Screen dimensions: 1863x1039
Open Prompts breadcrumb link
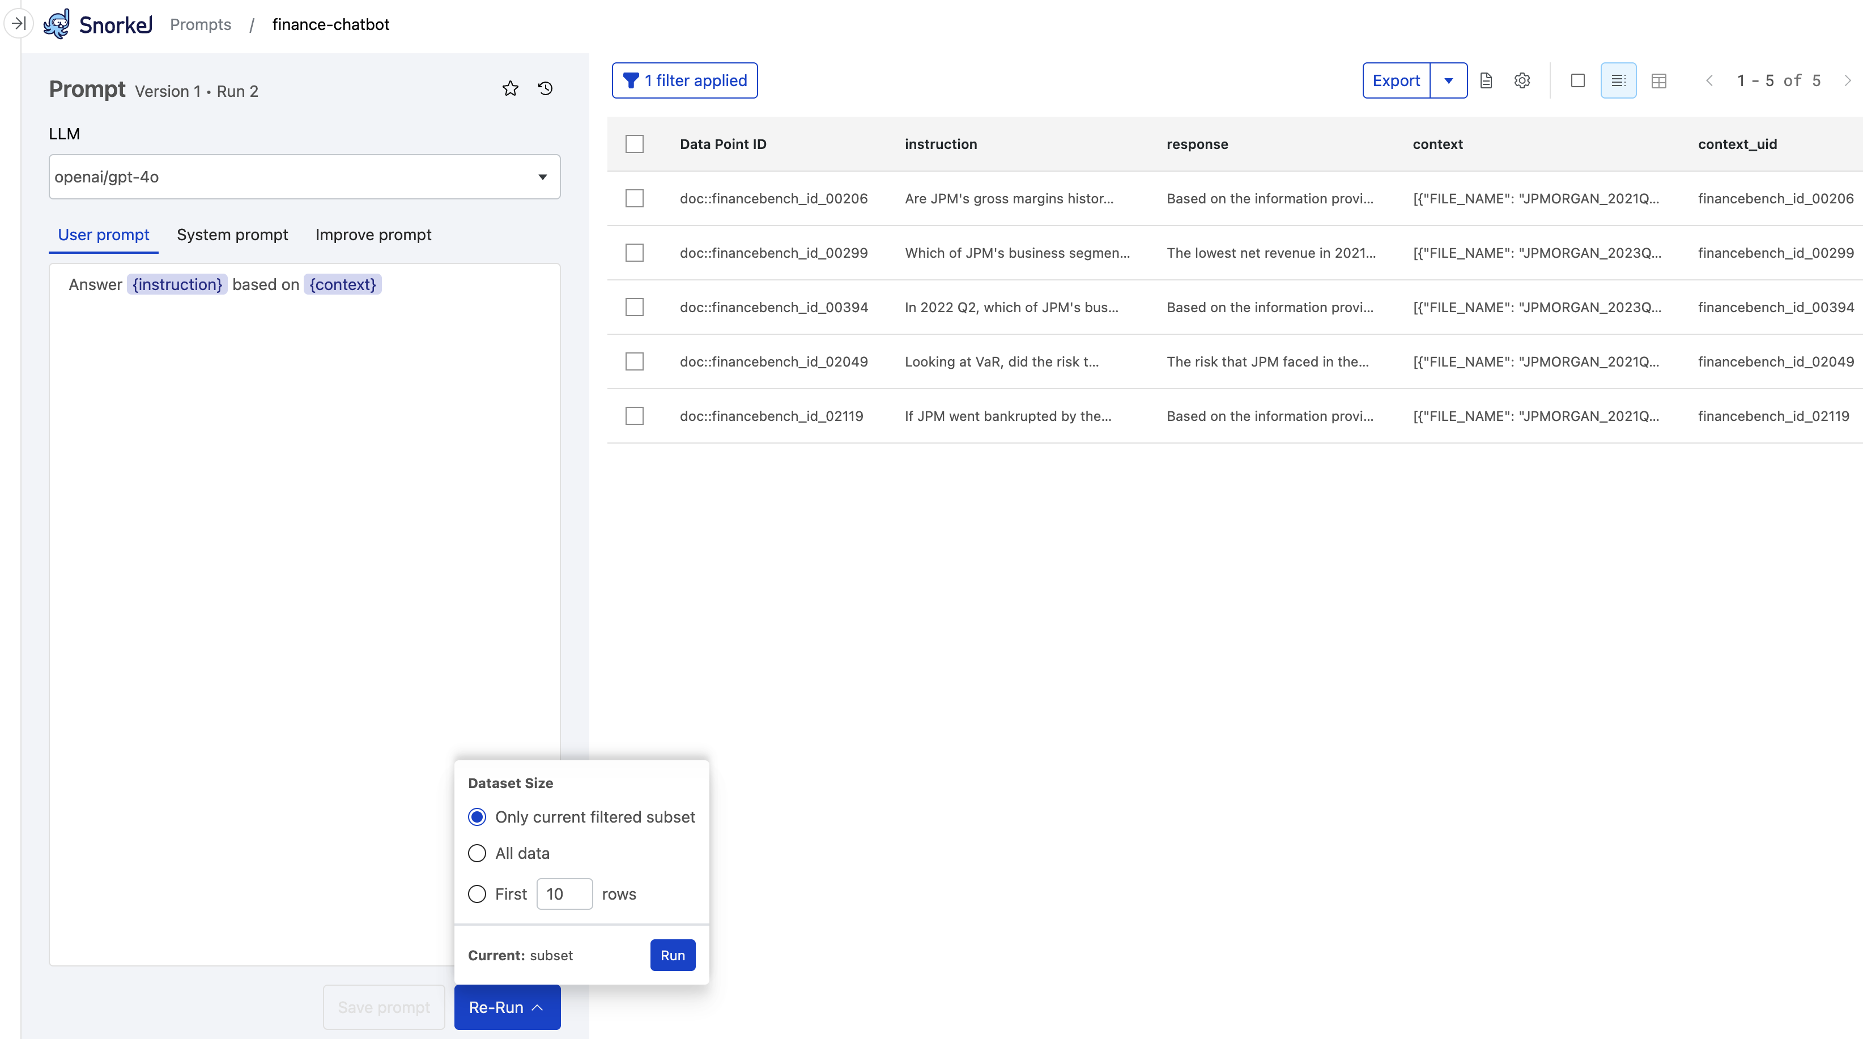point(201,24)
